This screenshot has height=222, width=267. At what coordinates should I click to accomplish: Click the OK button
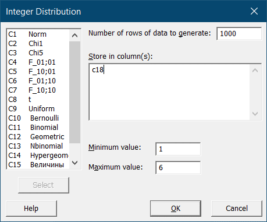click(x=176, y=209)
